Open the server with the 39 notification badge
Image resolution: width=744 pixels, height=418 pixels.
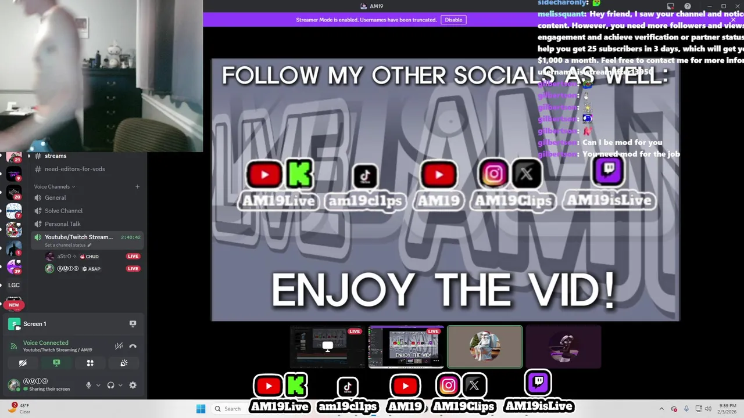[x=14, y=267]
